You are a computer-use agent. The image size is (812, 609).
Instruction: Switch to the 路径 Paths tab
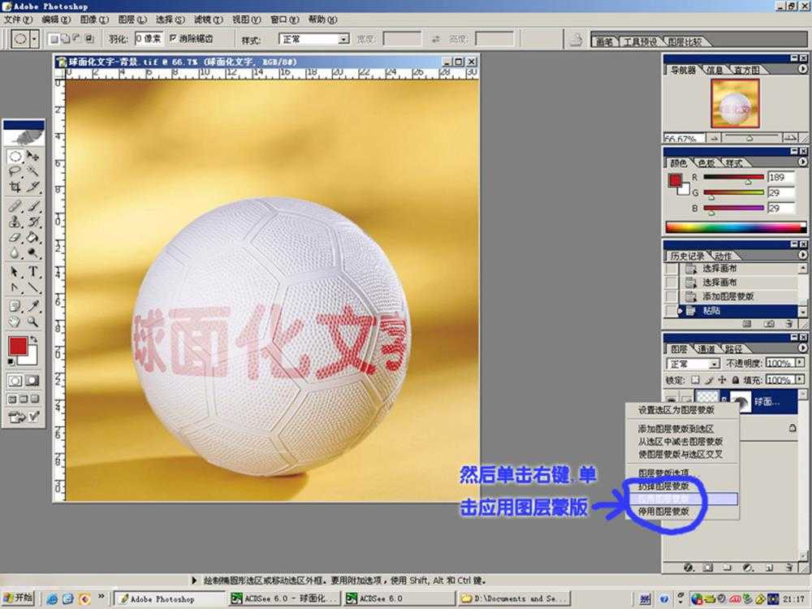point(734,349)
